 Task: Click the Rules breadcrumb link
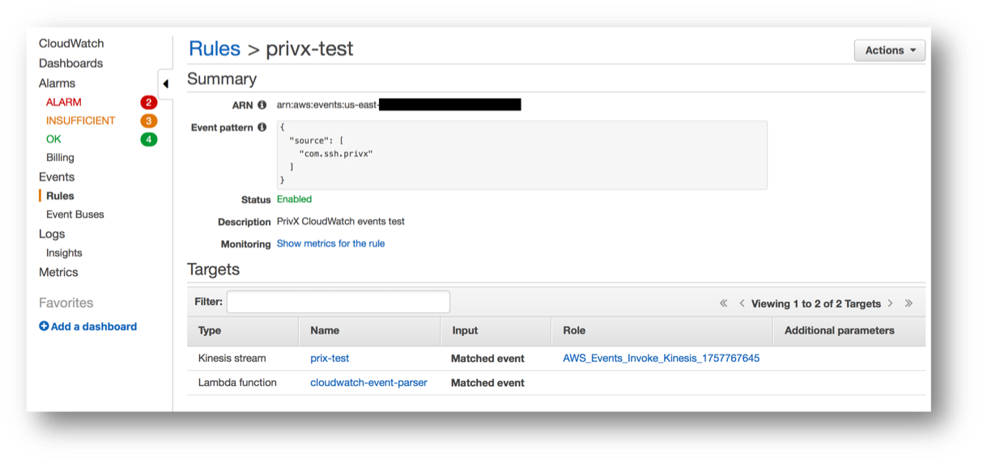[x=215, y=49]
